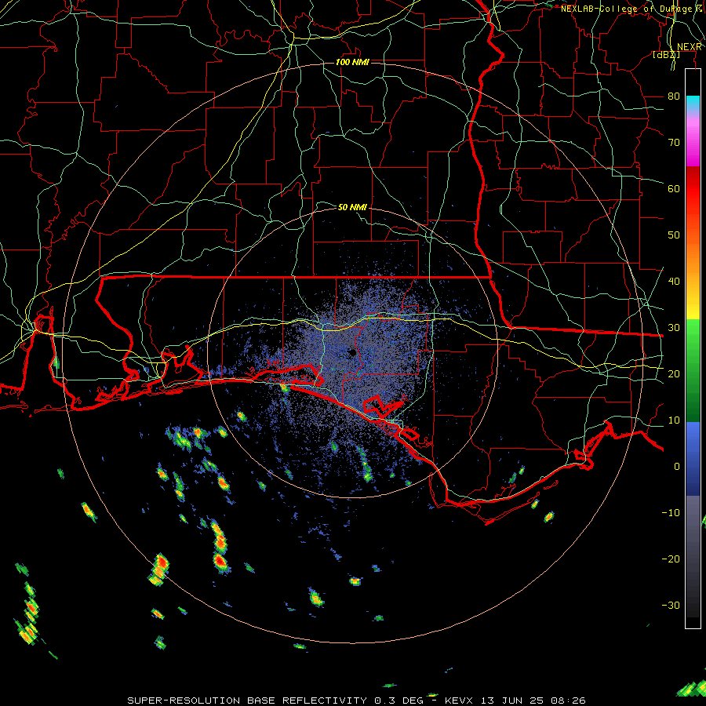This screenshot has height=706, width=706.
Task: Click the -30 dBZ scale value
Action: 671,605
